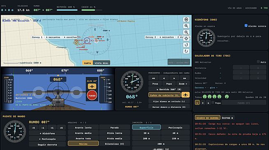This screenshot has height=150, width=269.
Task: Click the bridge heading compass dial
Action: point(15,132)
